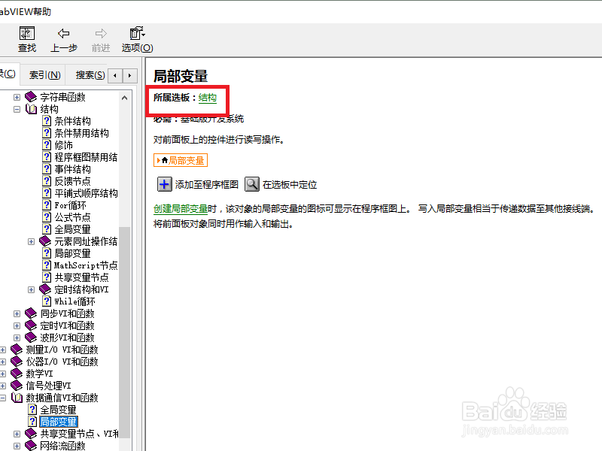602x451 pixels.
Task: Expand the 网络流函数 node
Action: pos(17,446)
